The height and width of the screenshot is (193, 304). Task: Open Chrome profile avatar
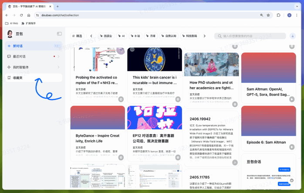pos(289,15)
